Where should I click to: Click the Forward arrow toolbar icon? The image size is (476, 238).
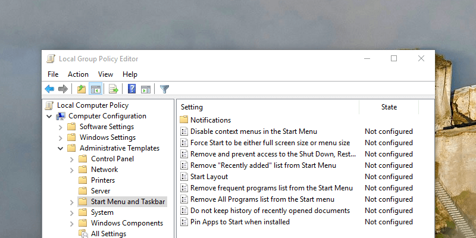coord(62,89)
